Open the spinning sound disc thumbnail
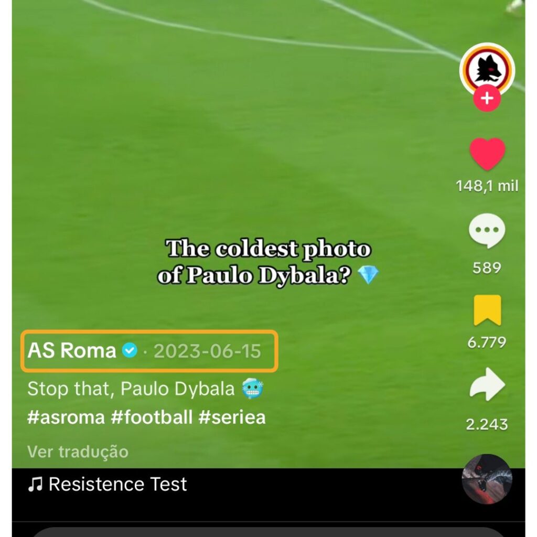537x537 pixels. point(487,479)
